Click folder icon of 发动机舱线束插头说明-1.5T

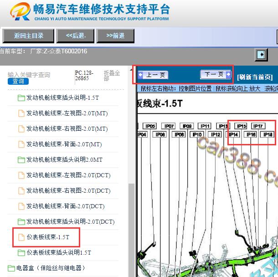coord(21,98)
